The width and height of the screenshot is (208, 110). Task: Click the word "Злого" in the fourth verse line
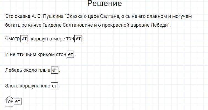coord(11,86)
